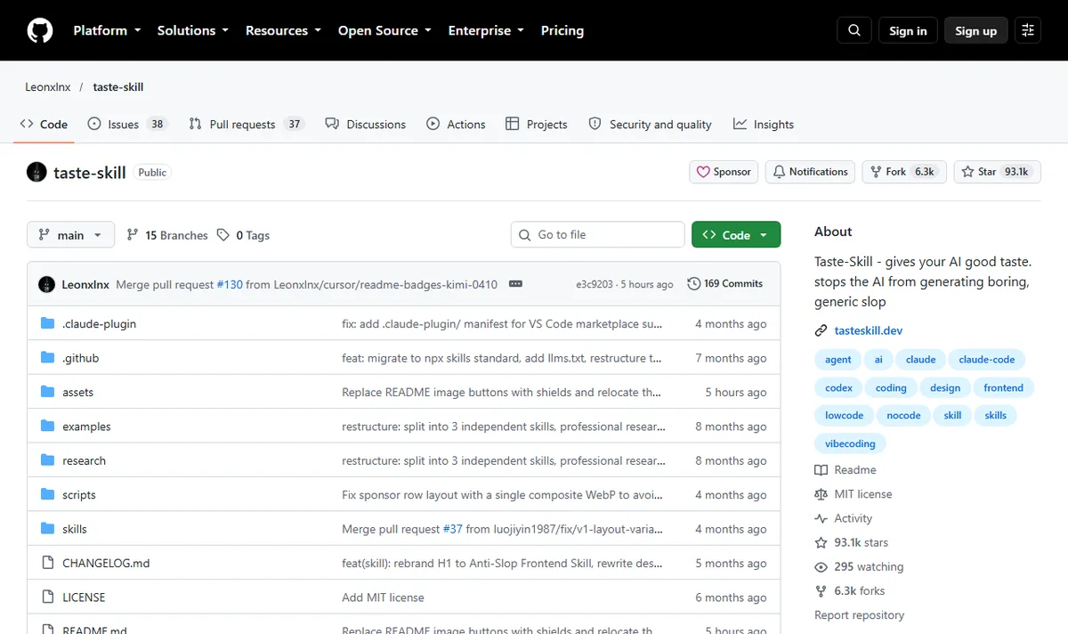Click the eye icon beside 295 watching

[x=821, y=566]
